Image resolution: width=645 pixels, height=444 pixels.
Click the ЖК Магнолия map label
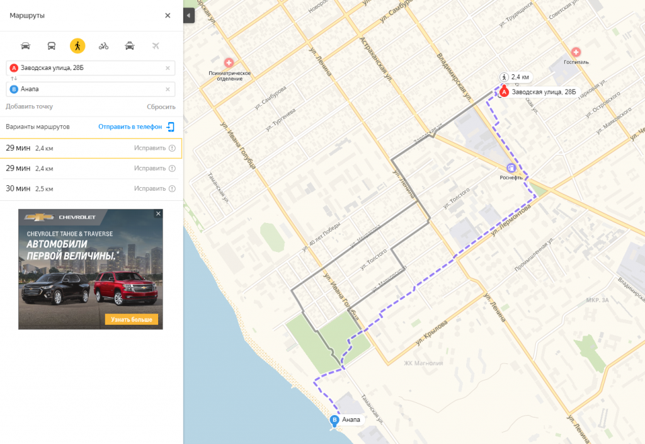click(x=423, y=363)
